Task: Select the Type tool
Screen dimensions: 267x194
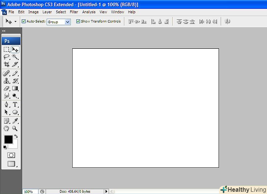Action: tap(15, 105)
